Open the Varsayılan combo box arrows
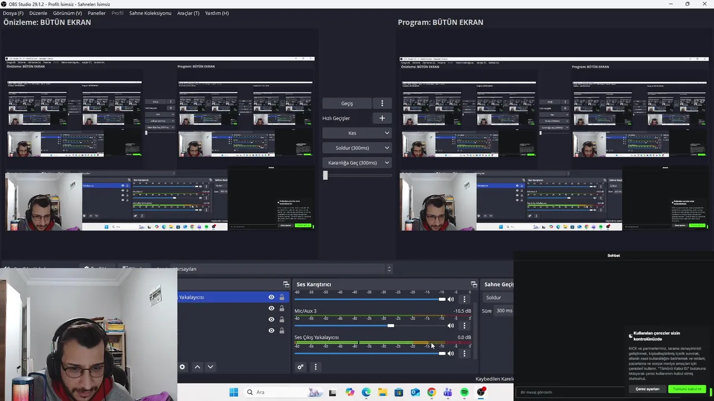Screen dimensions: 714x401 pyautogui.click(x=389, y=269)
